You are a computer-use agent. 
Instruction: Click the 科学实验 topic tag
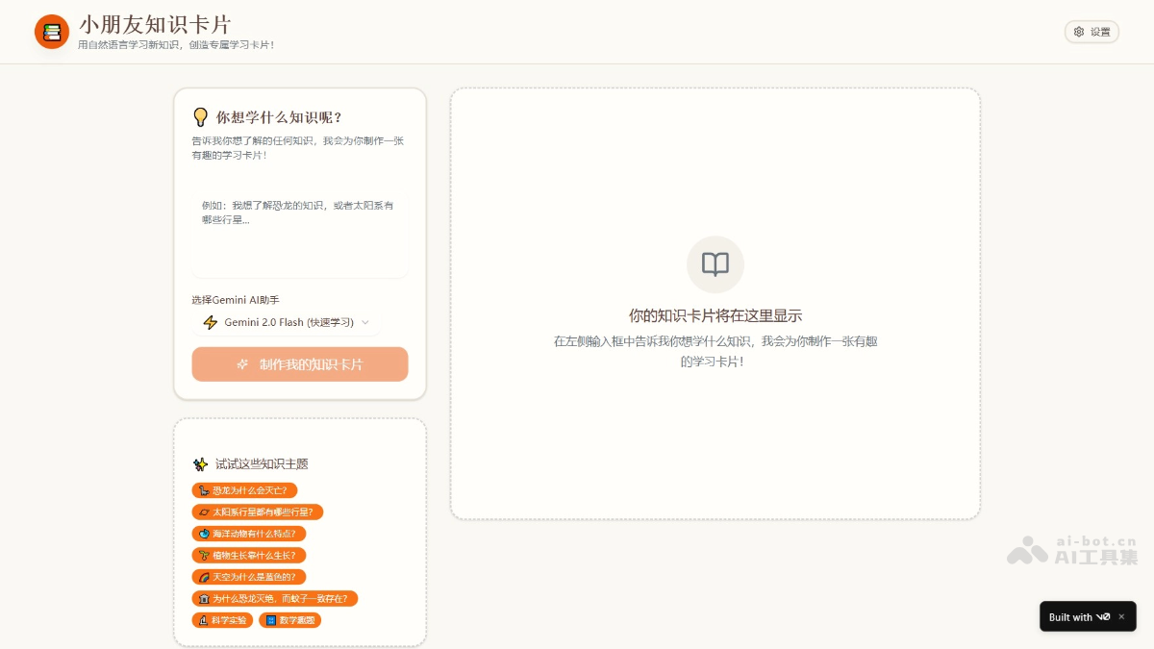[222, 620]
